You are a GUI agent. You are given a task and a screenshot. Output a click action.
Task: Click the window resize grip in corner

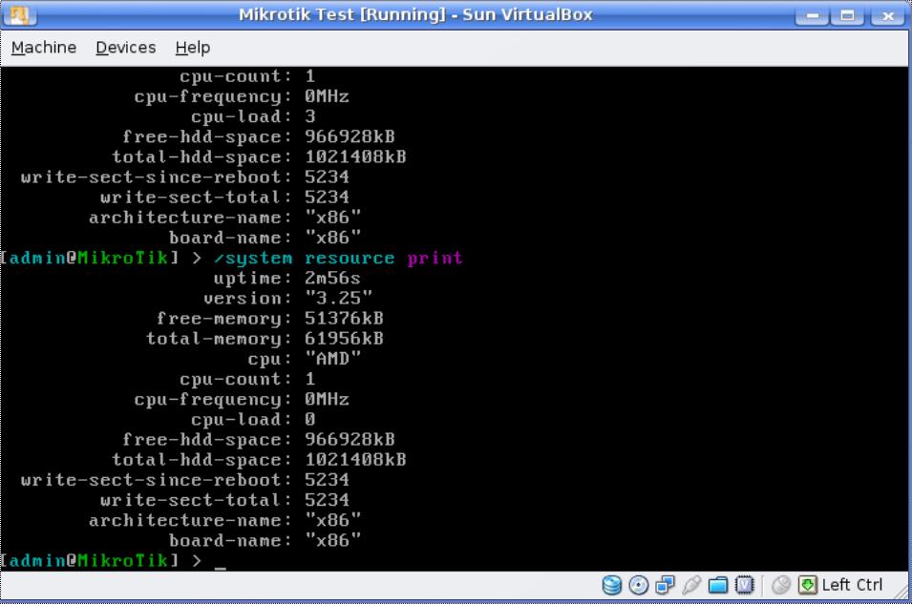902,592
